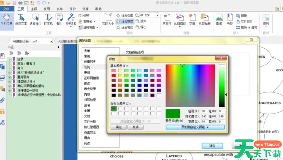Pick the red swatch in 基本颜色

point(114,75)
